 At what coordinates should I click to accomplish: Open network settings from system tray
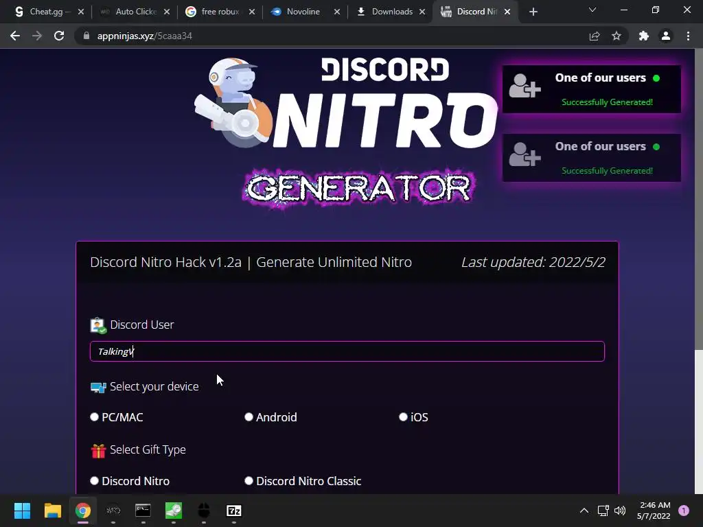click(x=603, y=511)
